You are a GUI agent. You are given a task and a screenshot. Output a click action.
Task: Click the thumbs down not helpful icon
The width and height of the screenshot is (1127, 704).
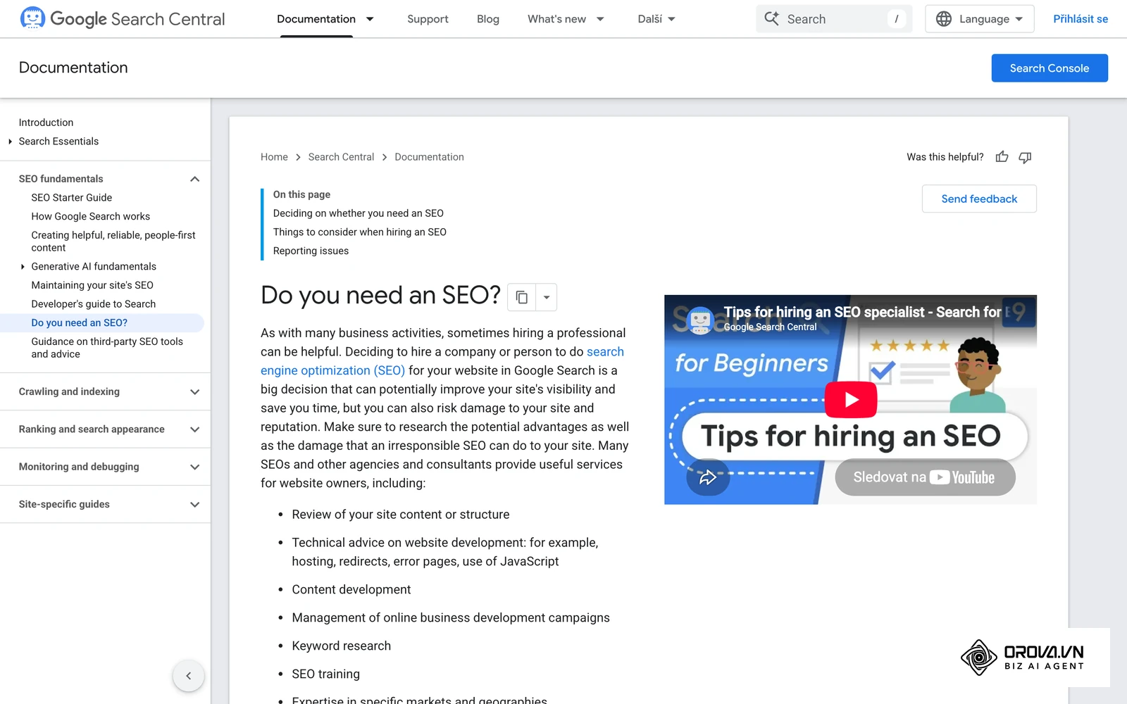(x=1026, y=157)
